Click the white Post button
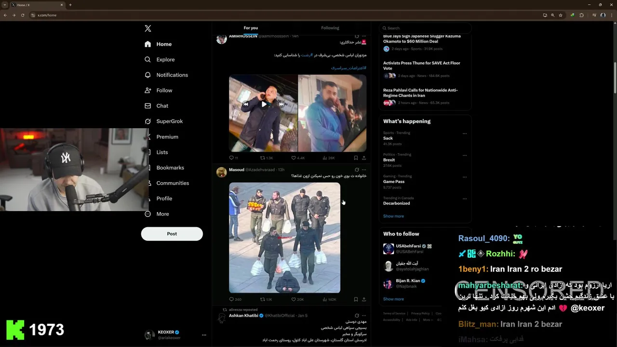 click(172, 234)
